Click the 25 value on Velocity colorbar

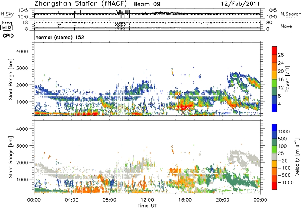coord(281,153)
